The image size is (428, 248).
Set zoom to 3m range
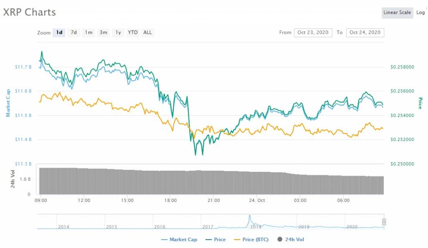point(103,33)
